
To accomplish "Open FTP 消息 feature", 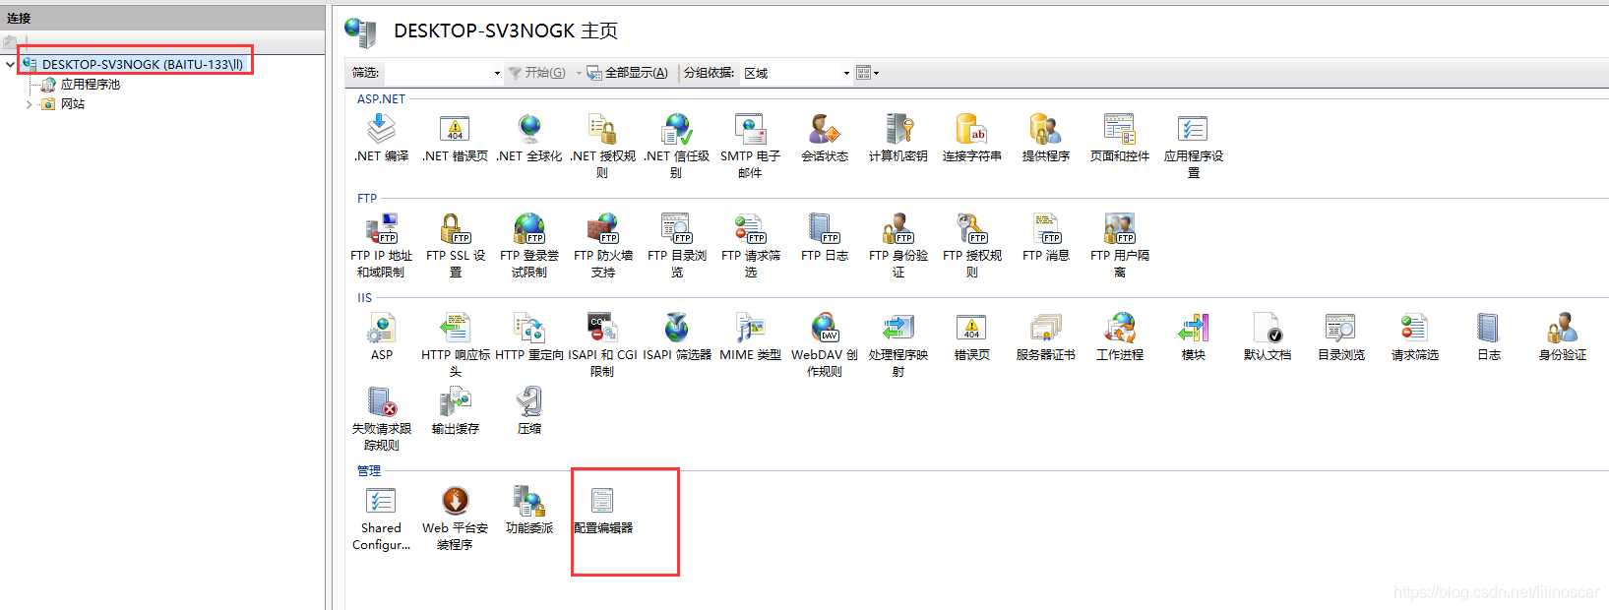I will [x=1046, y=237].
